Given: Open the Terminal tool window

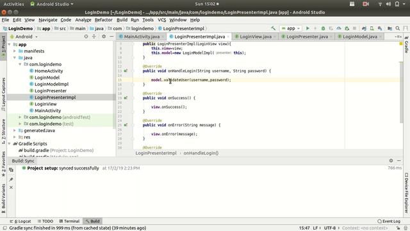Looking at the screenshot, I should point(69,221).
